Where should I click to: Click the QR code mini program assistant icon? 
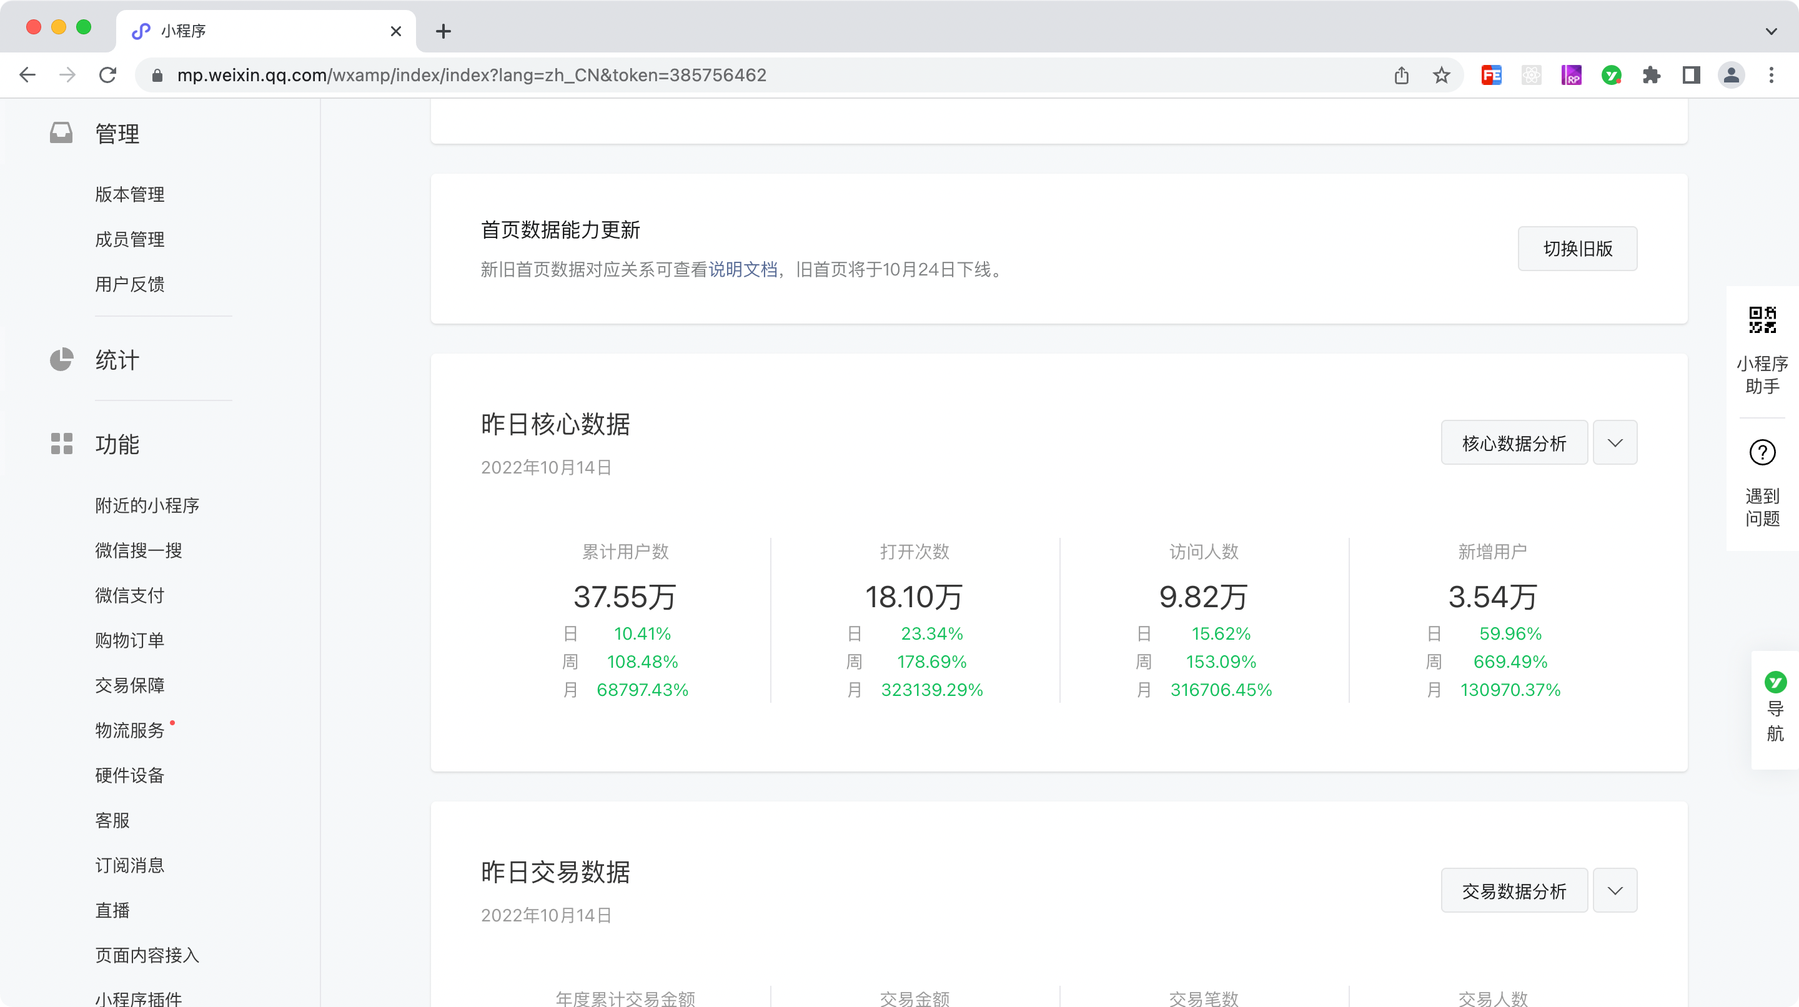(1762, 320)
